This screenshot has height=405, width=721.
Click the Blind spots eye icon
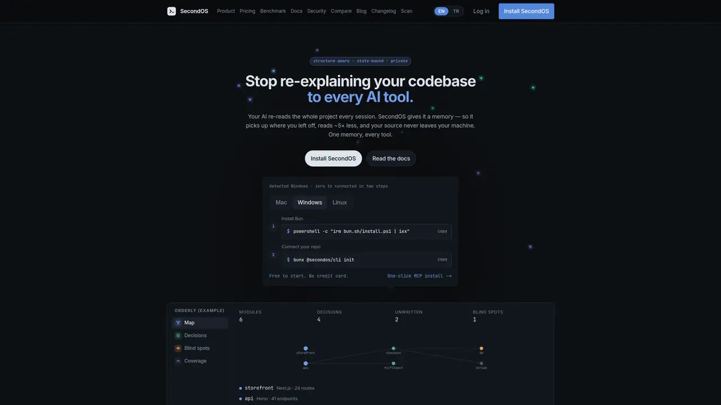(178, 348)
